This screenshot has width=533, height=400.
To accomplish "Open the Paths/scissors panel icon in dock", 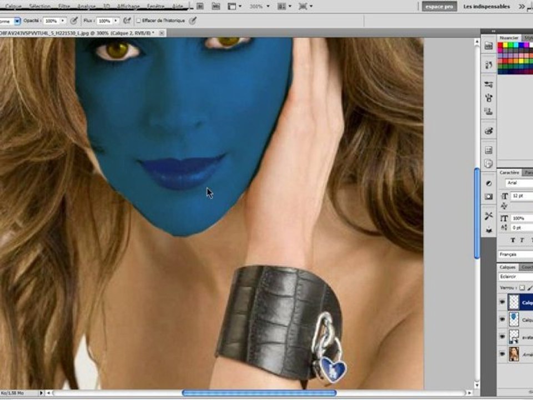I will (489, 216).
